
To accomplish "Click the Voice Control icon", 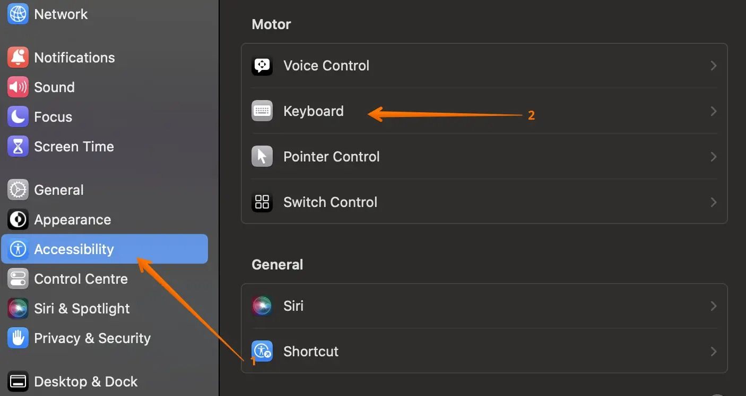I will (262, 66).
